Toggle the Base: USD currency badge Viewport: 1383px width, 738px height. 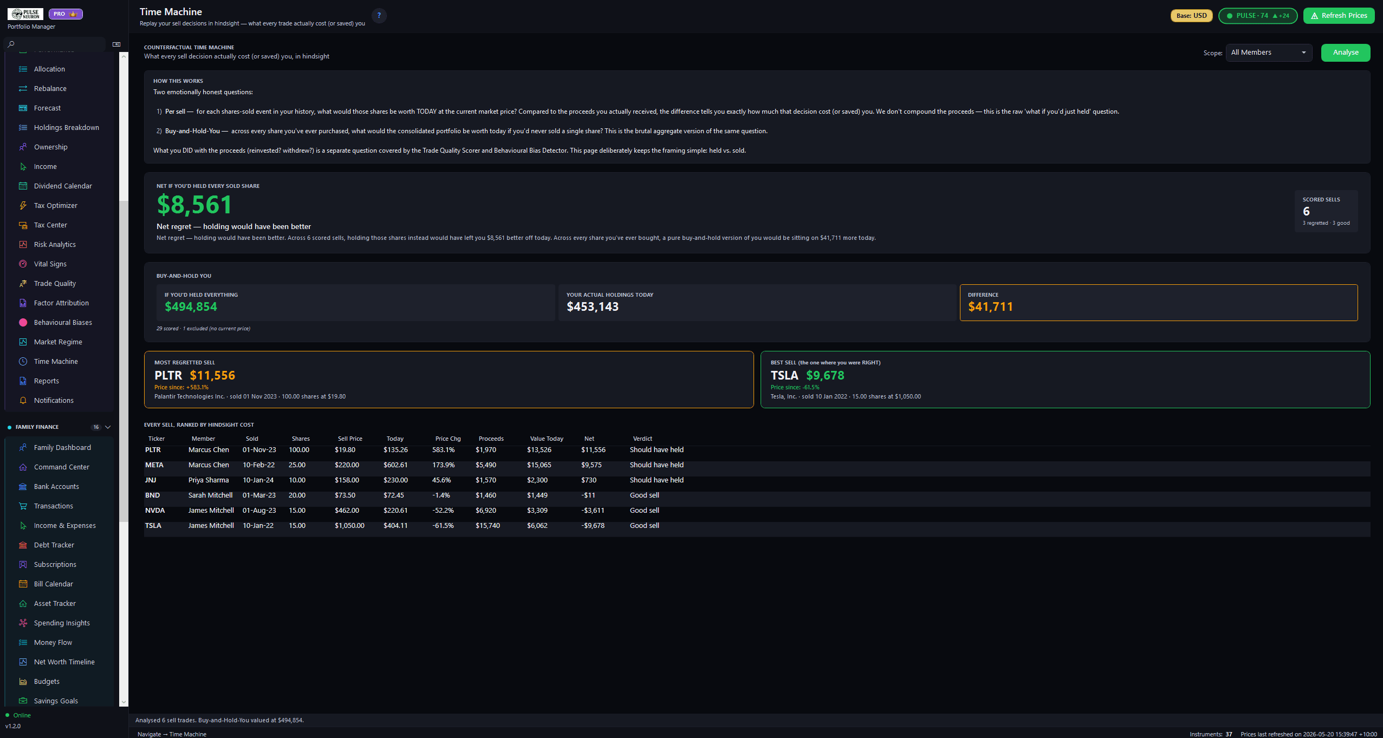[x=1191, y=16]
